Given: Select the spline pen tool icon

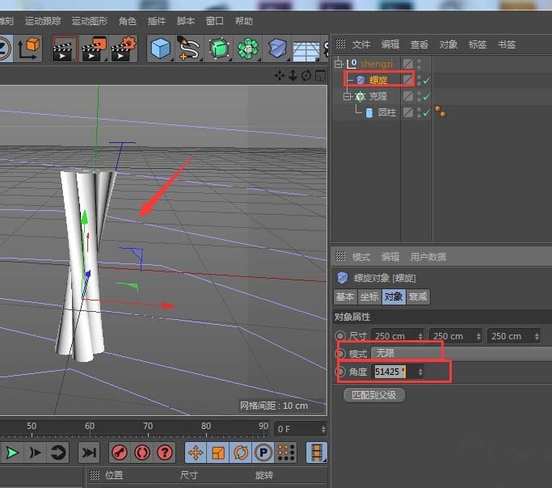Looking at the screenshot, I should [x=189, y=49].
